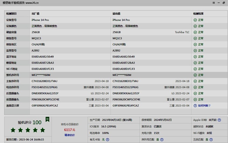Click the check icon in 销售地区 row
Viewport: 228px width, 143px height.
pos(195,44)
